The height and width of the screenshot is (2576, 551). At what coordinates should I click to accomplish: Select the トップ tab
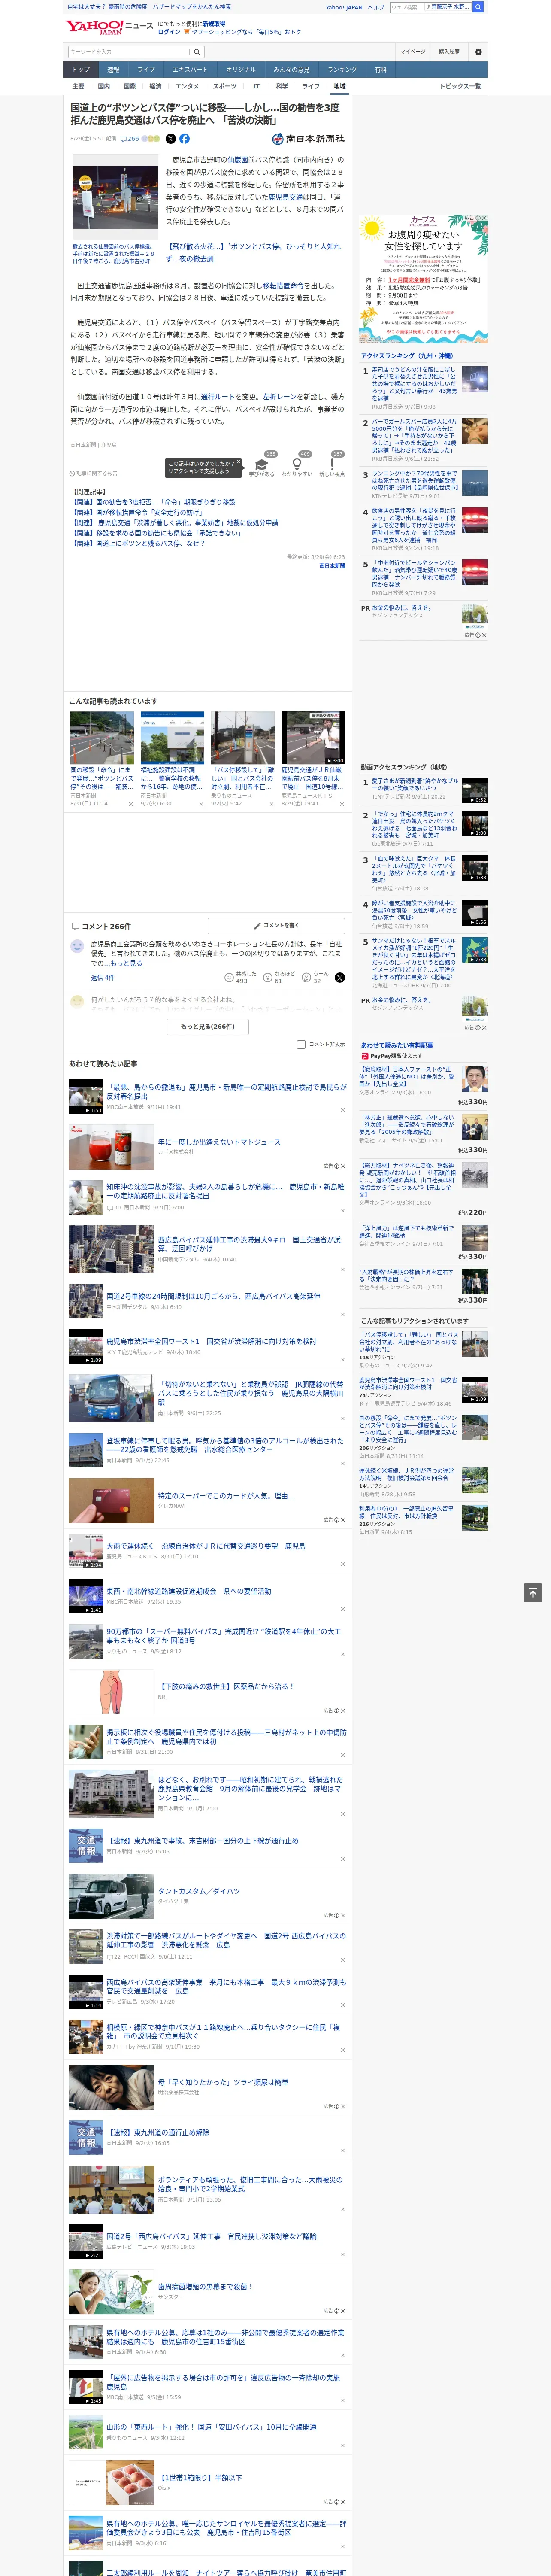tap(81, 70)
